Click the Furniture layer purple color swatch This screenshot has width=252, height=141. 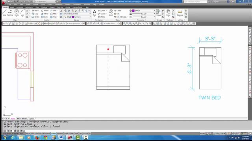point(73,17)
